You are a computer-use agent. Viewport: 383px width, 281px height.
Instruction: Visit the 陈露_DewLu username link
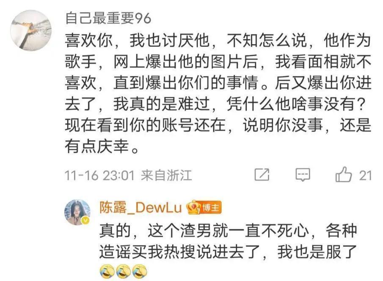click(x=141, y=208)
